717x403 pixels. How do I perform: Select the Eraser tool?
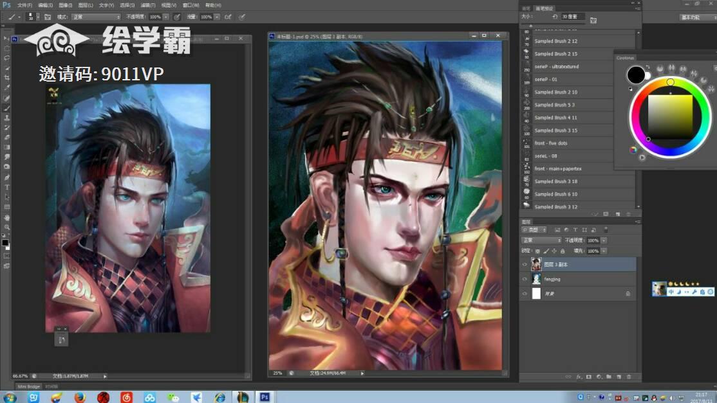click(6, 138)
